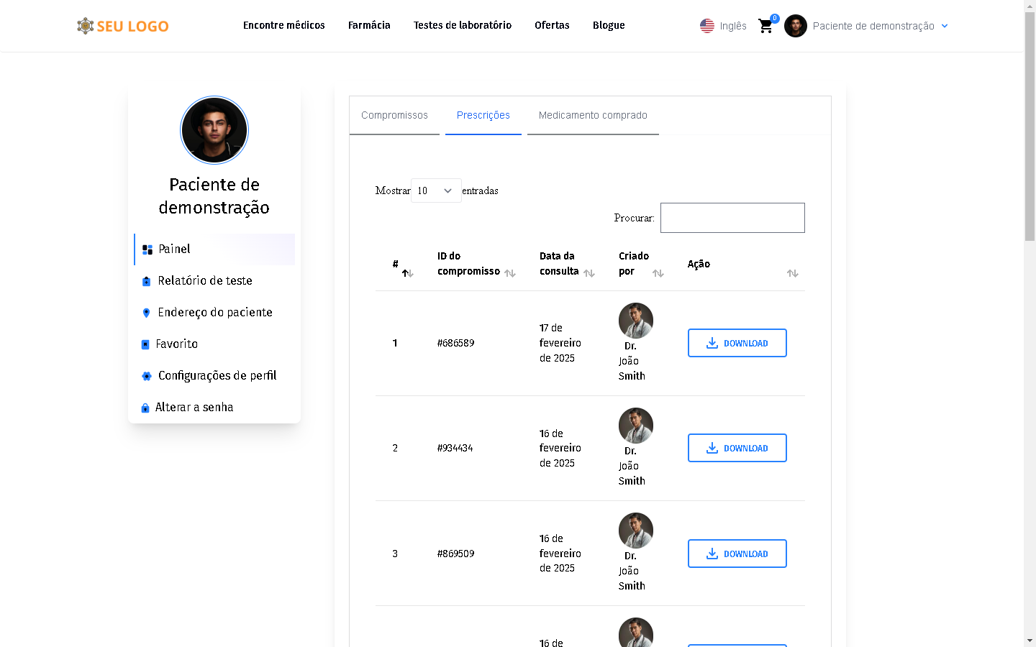
Task: Click the Relatório de teste icon
Action: (147, 281)
